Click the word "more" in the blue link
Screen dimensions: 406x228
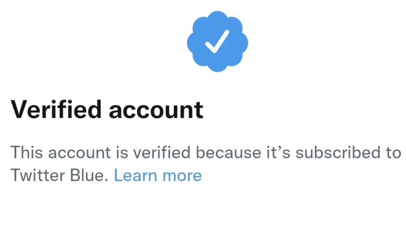[183, 175]
